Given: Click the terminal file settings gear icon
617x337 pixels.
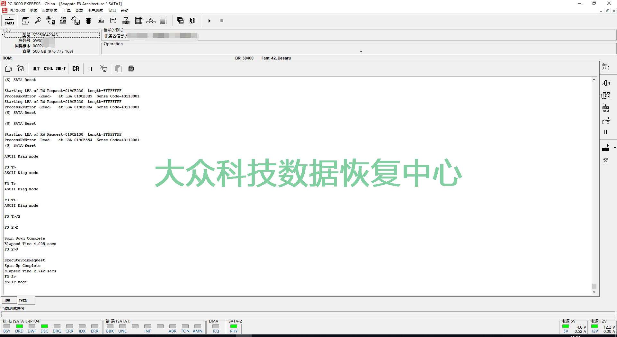Looking at the screenshot, I should pos(9,69).
